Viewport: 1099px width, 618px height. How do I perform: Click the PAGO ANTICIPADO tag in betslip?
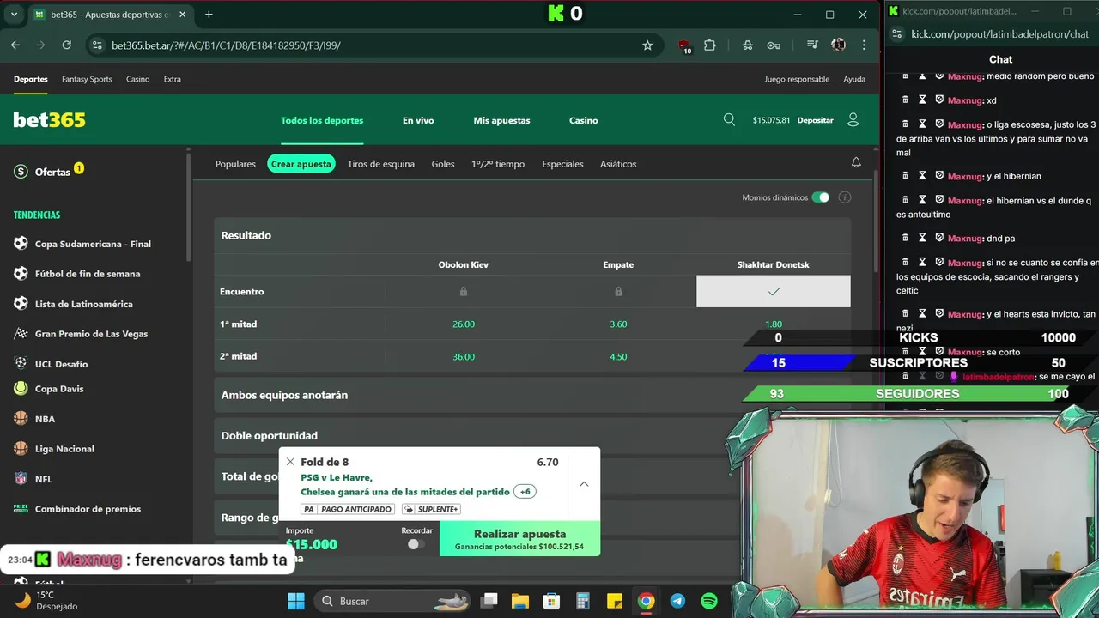tap(347, 509)
